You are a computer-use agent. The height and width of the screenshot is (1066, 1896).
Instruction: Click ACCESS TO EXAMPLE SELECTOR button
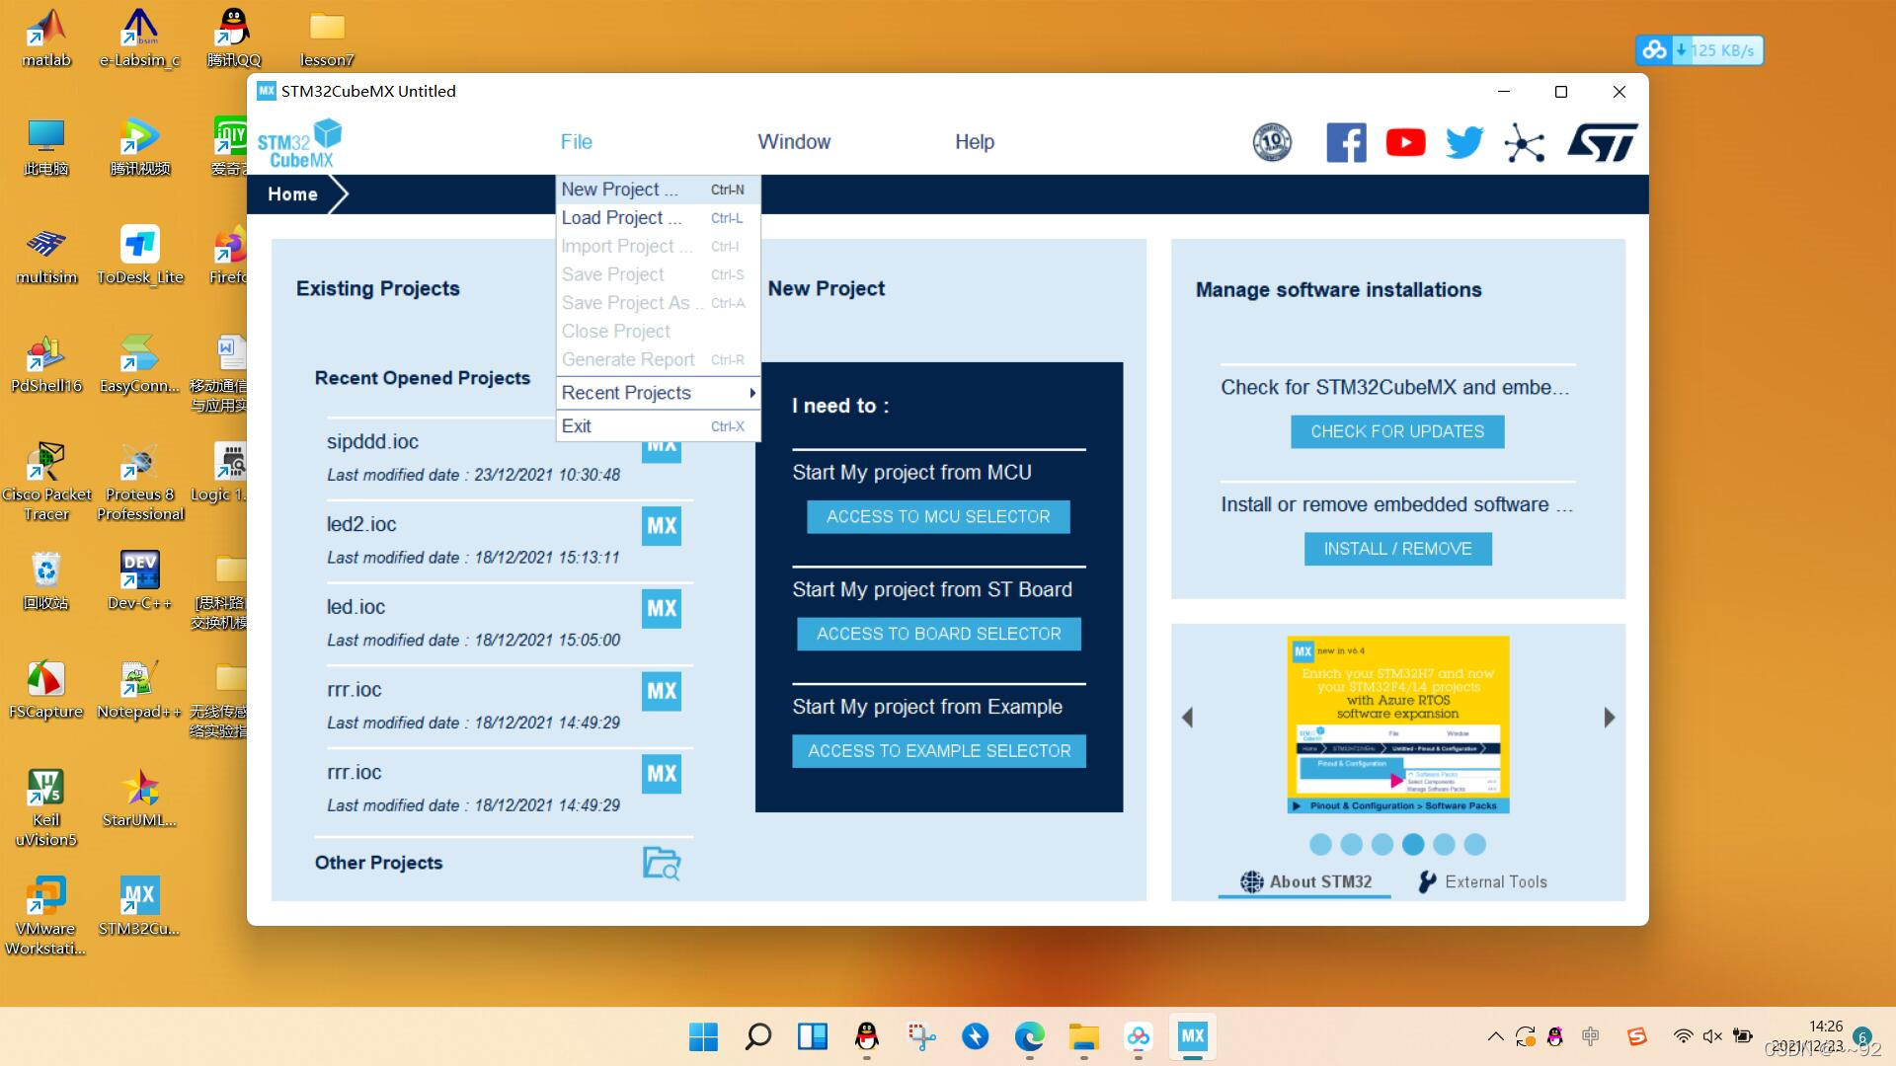[939, 751]
